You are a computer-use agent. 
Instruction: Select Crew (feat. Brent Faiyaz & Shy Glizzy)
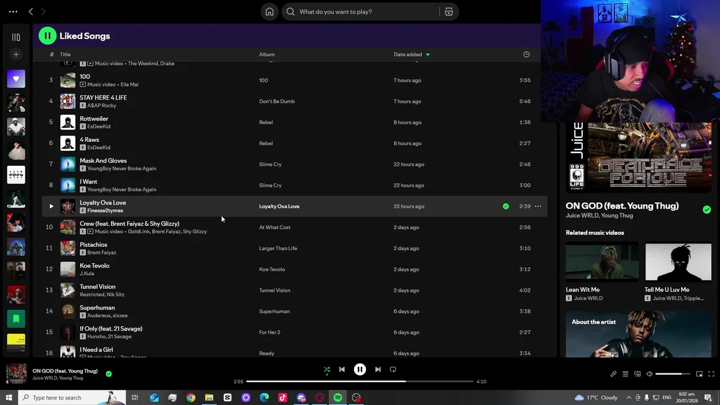click(129, 224)
